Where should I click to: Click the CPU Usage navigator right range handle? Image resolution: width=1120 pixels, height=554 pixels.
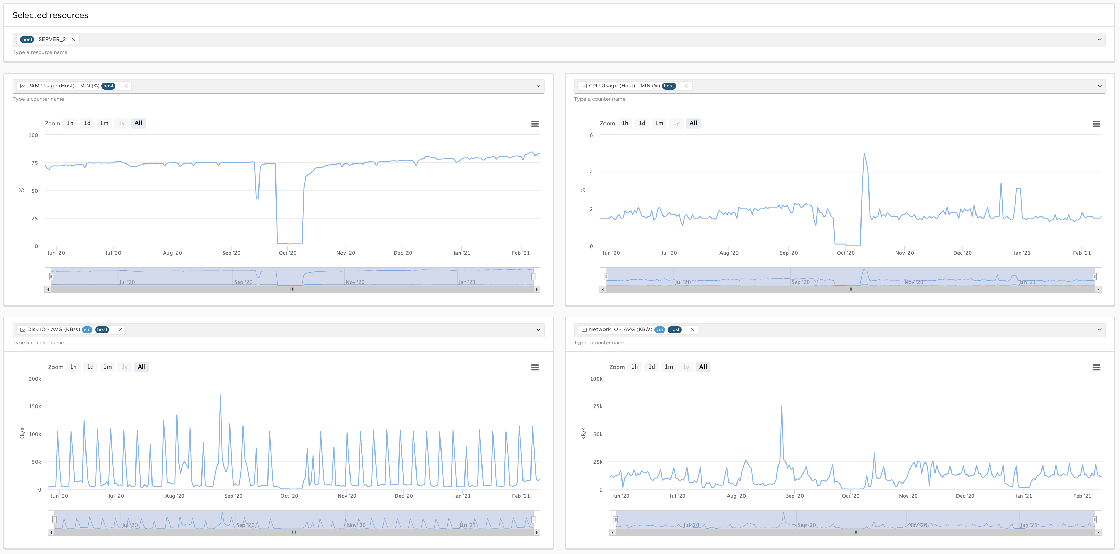click(x=1095, y=276)
